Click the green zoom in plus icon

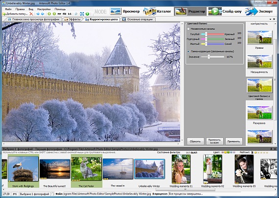tap(49, 14)
